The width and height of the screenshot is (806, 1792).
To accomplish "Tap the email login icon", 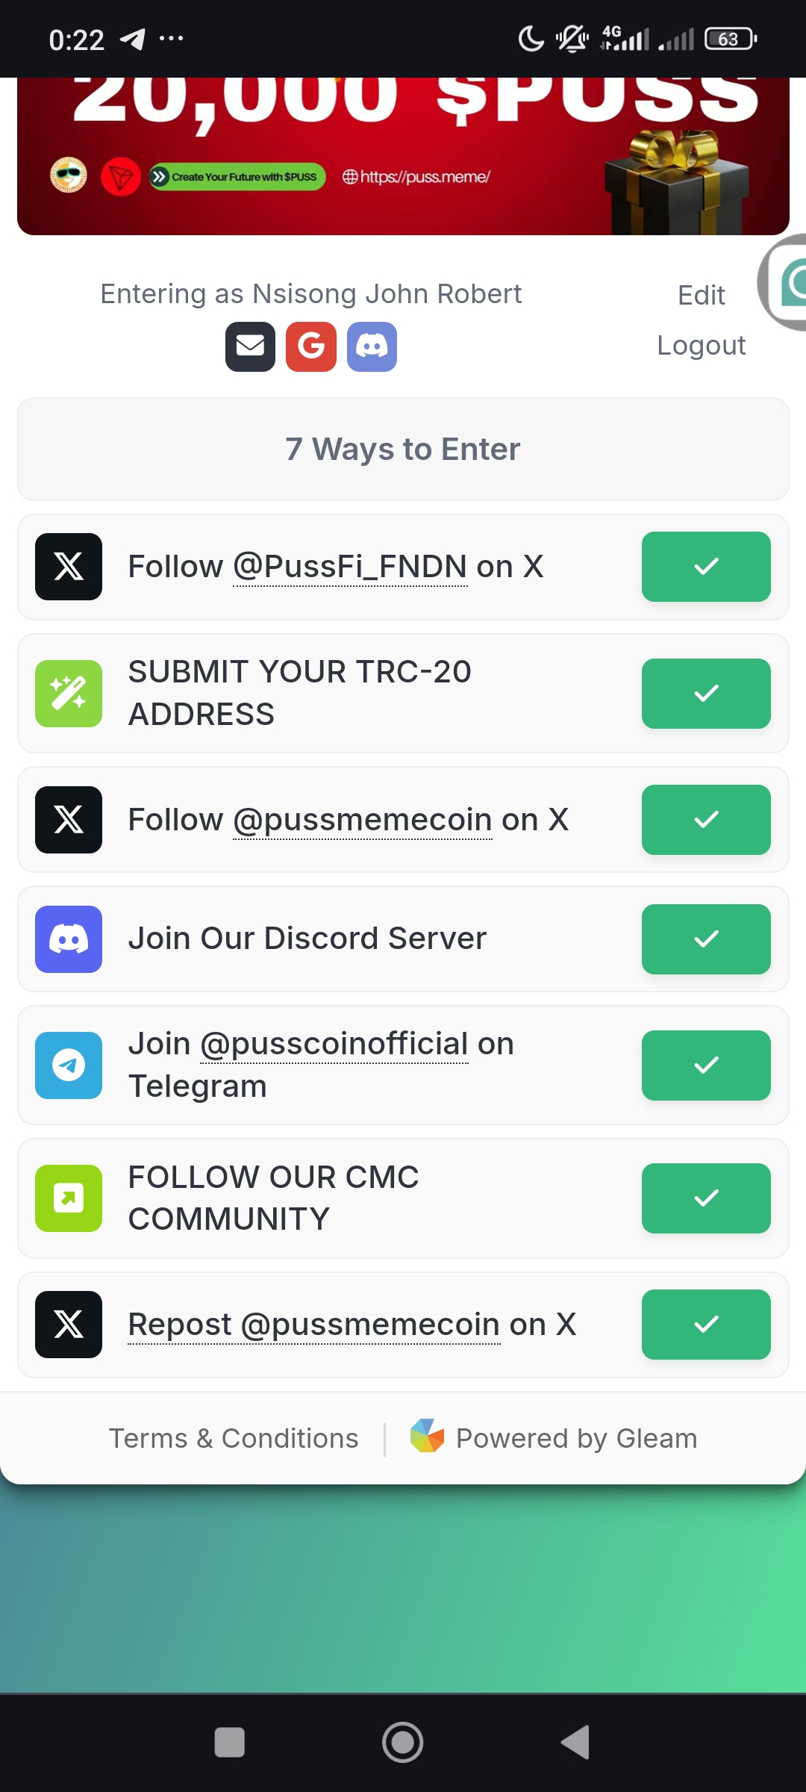I will click(250, 346).
